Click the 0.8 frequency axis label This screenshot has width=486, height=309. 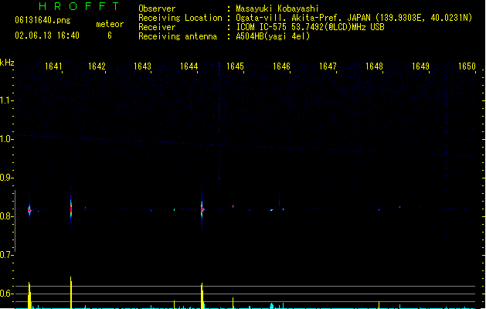click(x=6, y=216)
